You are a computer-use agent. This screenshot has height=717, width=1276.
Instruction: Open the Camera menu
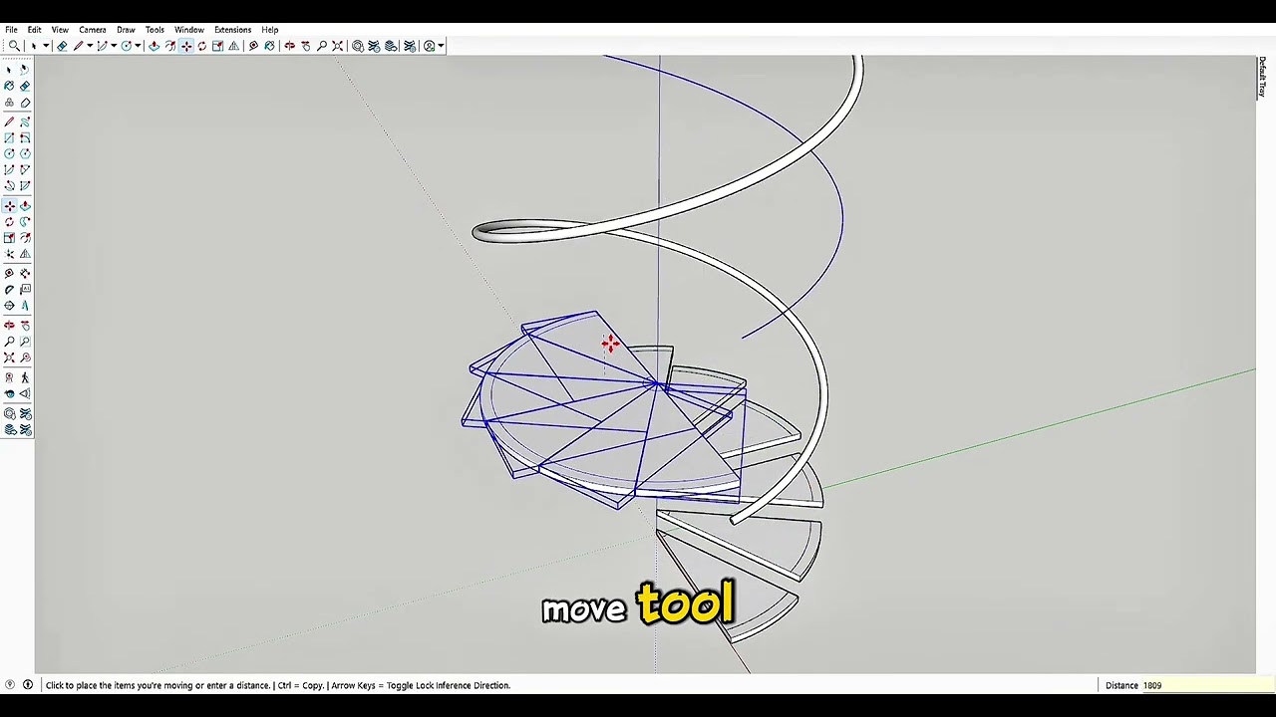[93, 30]
